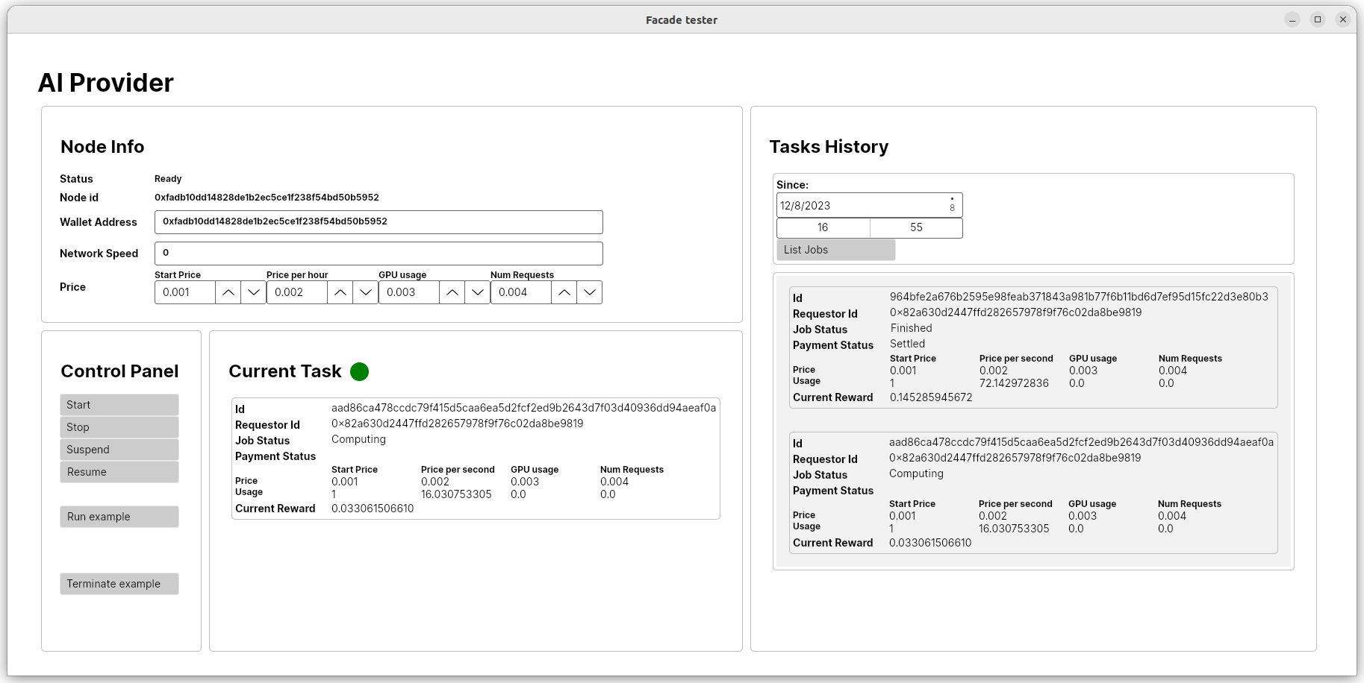This screenshot has width=1364, height=683.
Task: Click the reward value 0.145285945672
Action: pos(931,397)
